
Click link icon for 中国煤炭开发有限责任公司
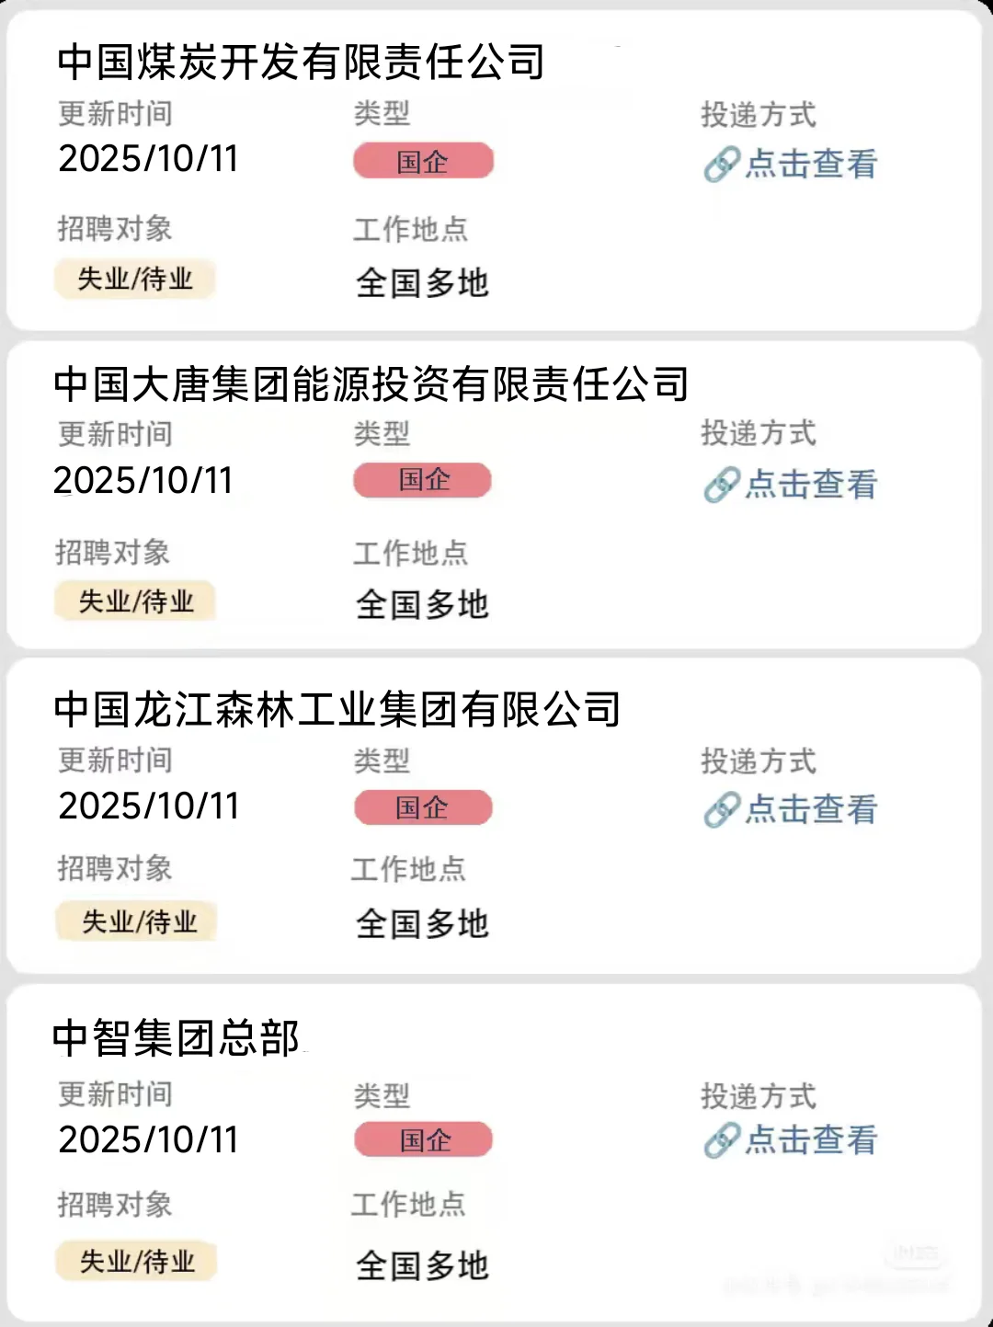point(722,165)
